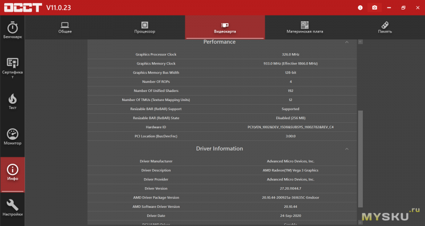
Task: Select the 20.10.44-200925a package version value
Action: point(291,197)
